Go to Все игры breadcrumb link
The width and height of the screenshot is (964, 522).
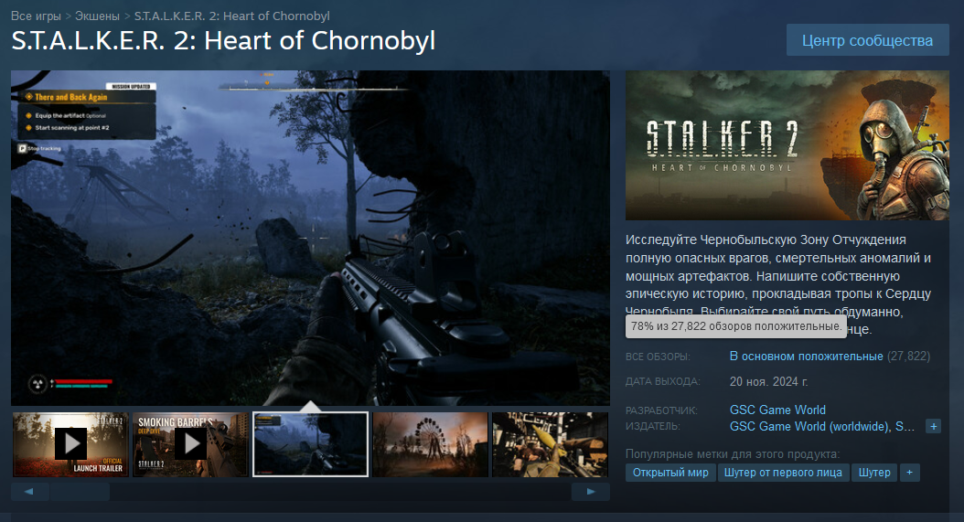click(x=36, y=16)
